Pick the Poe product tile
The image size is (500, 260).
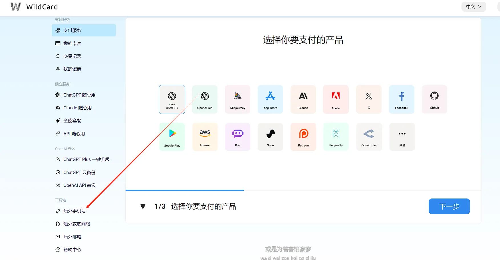(x=238, y=137)
